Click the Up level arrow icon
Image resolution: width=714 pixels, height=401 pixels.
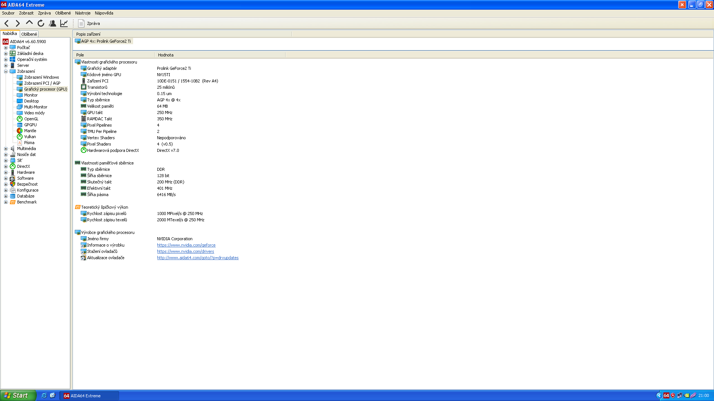tap(29, 23)
